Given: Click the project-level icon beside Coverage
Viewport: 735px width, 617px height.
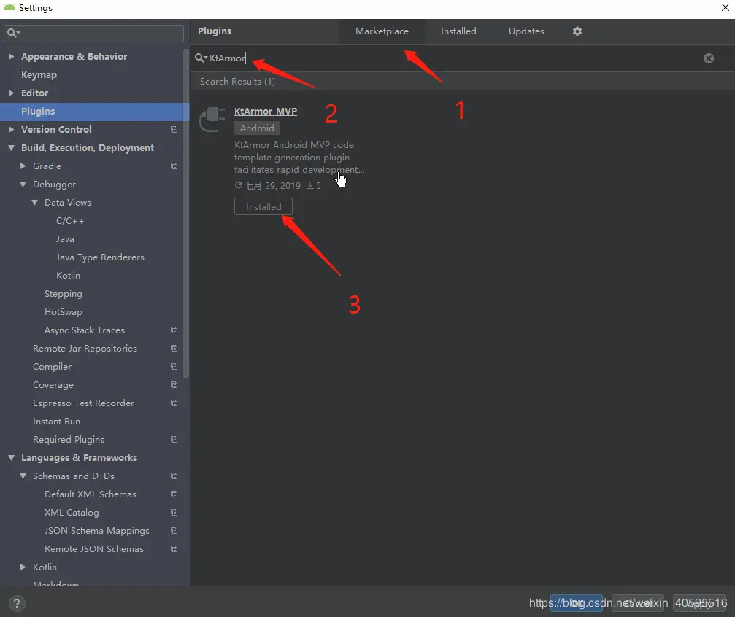Looking at the screenshot, I should (x=174, y=385).
